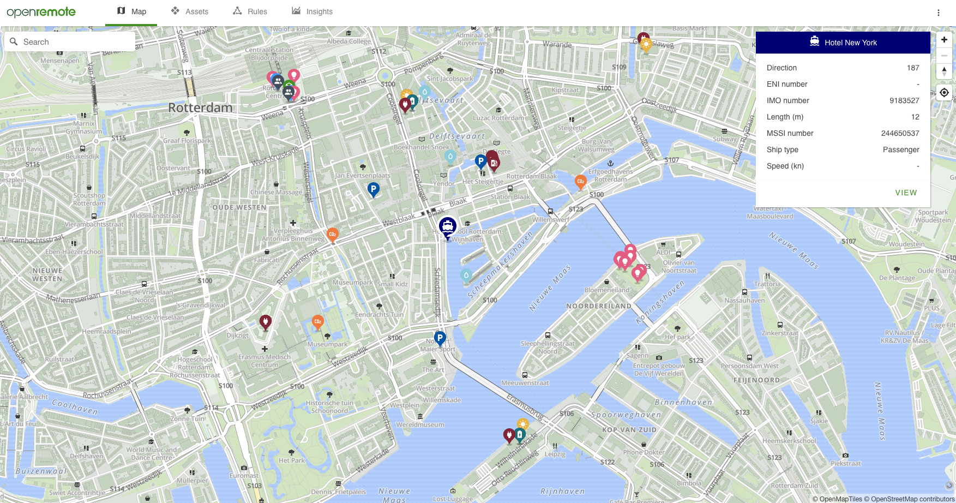Select the southernmost pink lightbulb marker on Noordereiland
This screenshot has height=503, width=956.
637,273
